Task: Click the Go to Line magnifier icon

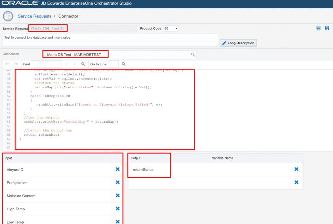Action: point(124,64)
